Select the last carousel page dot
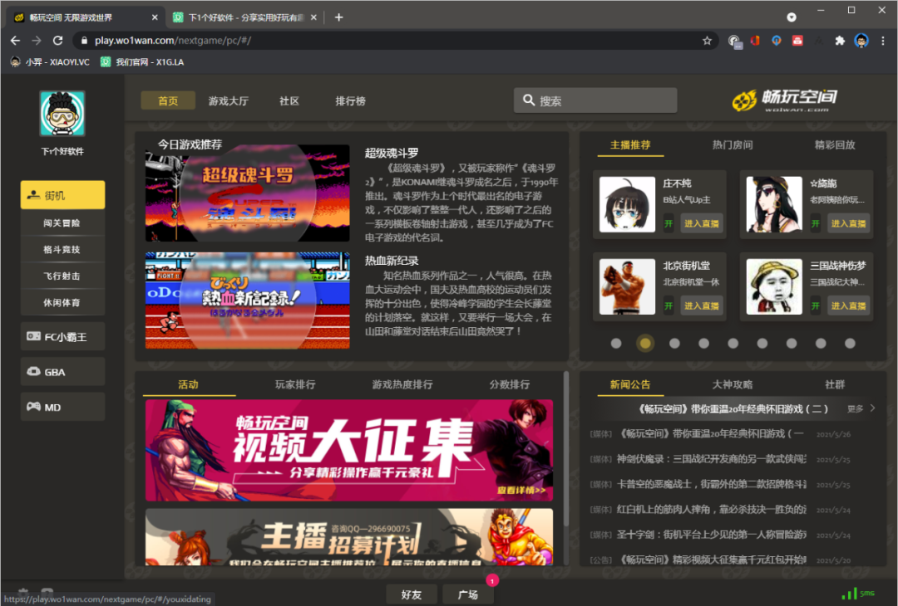The height and width of the screenshot is (606, 898). tap(850, 343)
